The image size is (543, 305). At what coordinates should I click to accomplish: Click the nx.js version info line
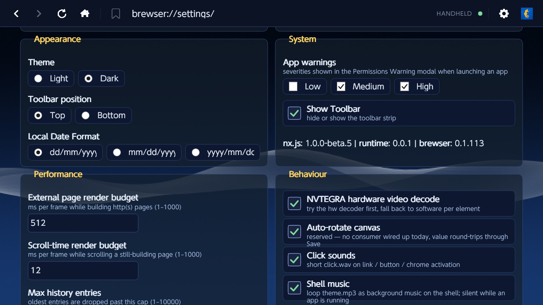[383, 143]
